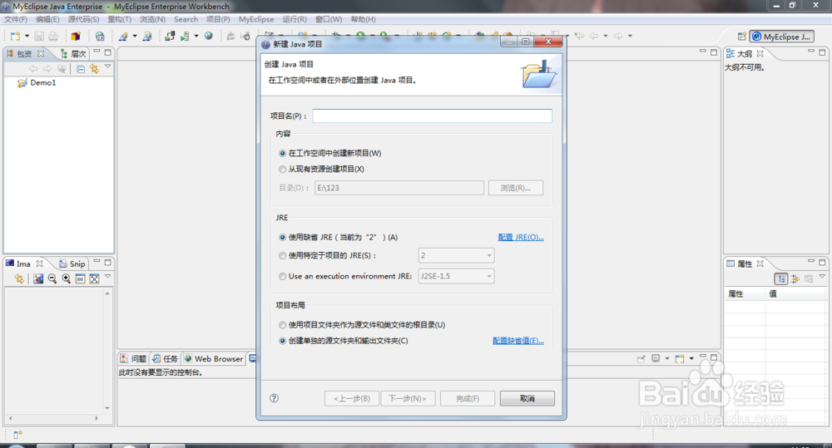Click the document-with-globe search icon in toolbar
The width and height of the screenshot is (832, 448).
point(147,36)
